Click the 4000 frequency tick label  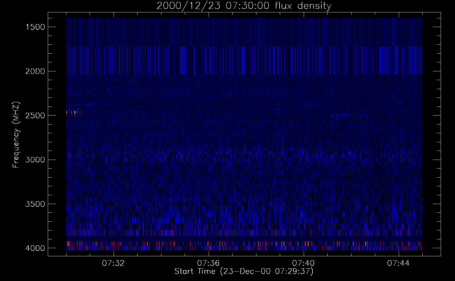[35, 248]
